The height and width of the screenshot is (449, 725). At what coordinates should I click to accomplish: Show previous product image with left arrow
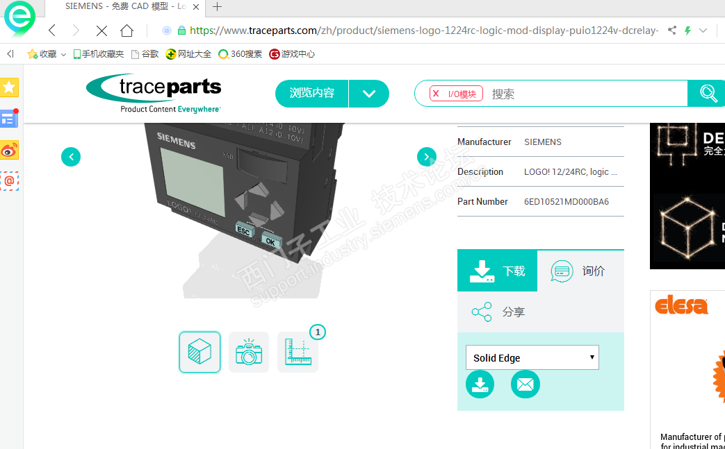point(71,157)
